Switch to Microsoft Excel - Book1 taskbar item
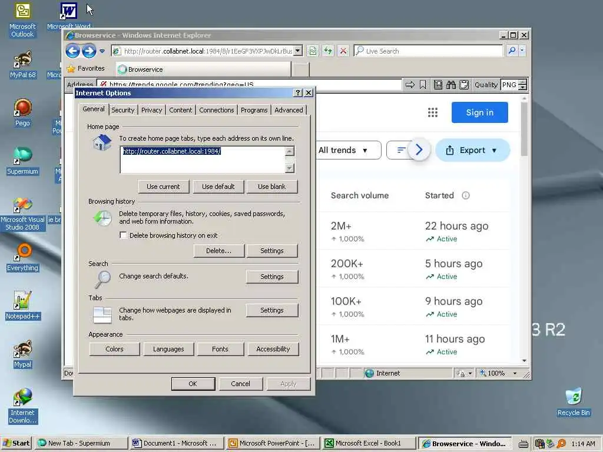The width and height of the screenshot is (603, 452). point(368,443)
